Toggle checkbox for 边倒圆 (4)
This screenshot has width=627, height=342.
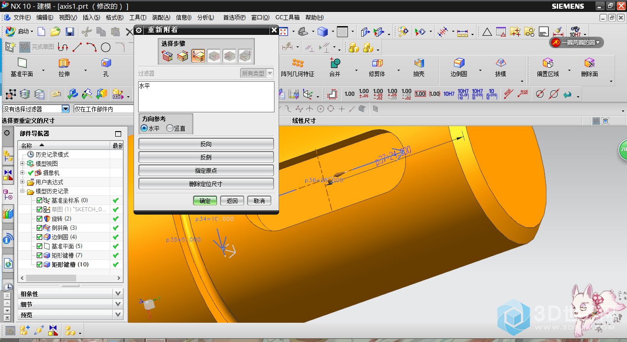pos(39,237)
